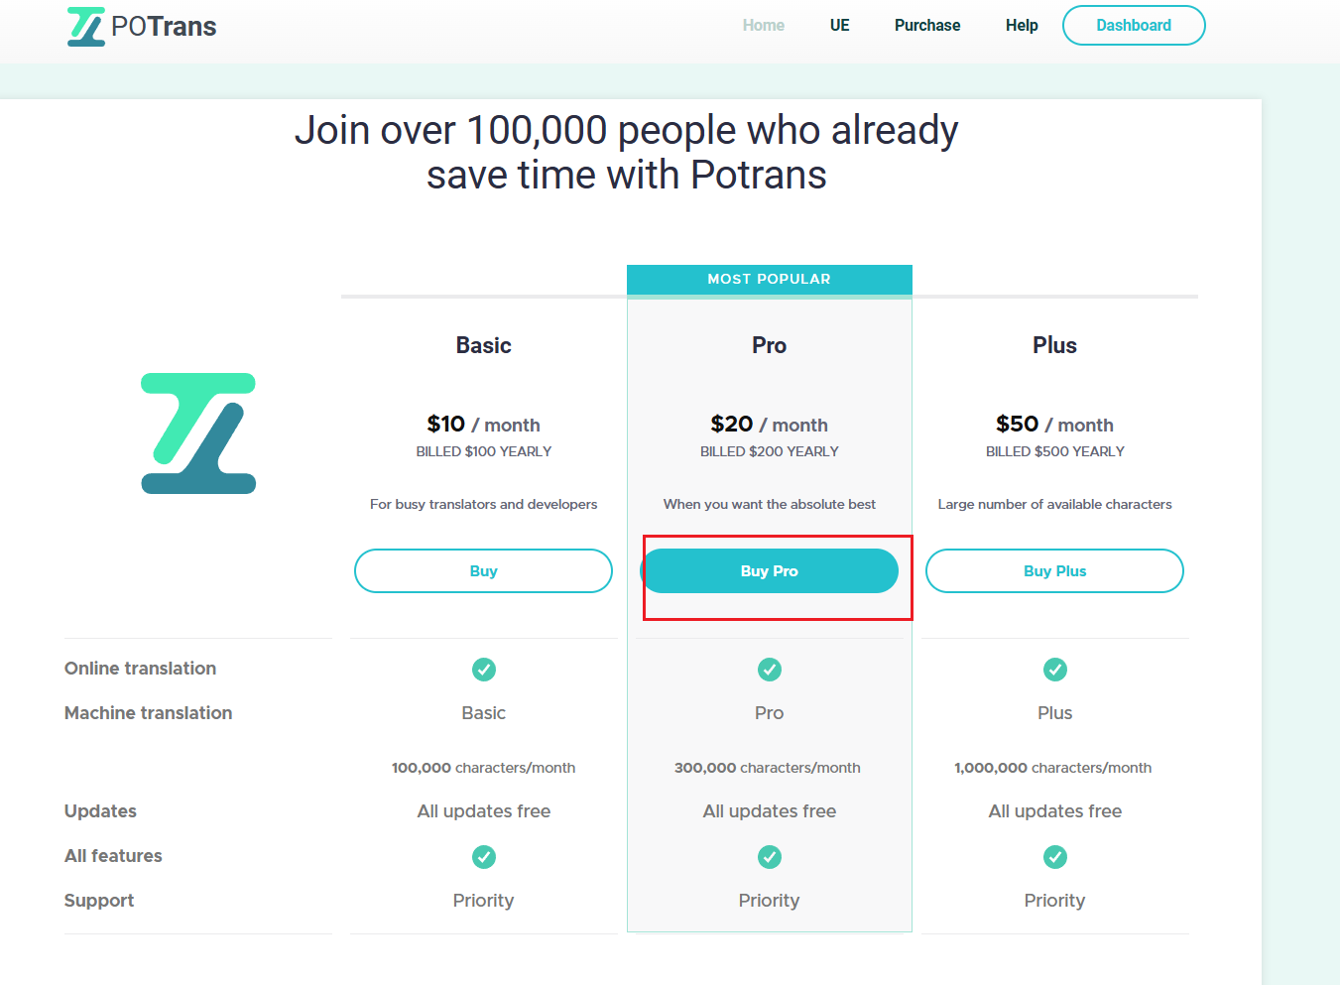The image size is (1340, 985).
Task: Go to the UE menu item
Action: [840, 26]
